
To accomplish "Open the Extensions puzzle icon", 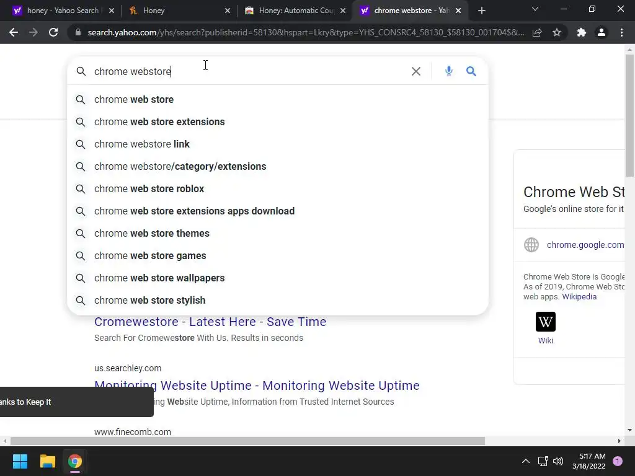I will click(582, 32).
